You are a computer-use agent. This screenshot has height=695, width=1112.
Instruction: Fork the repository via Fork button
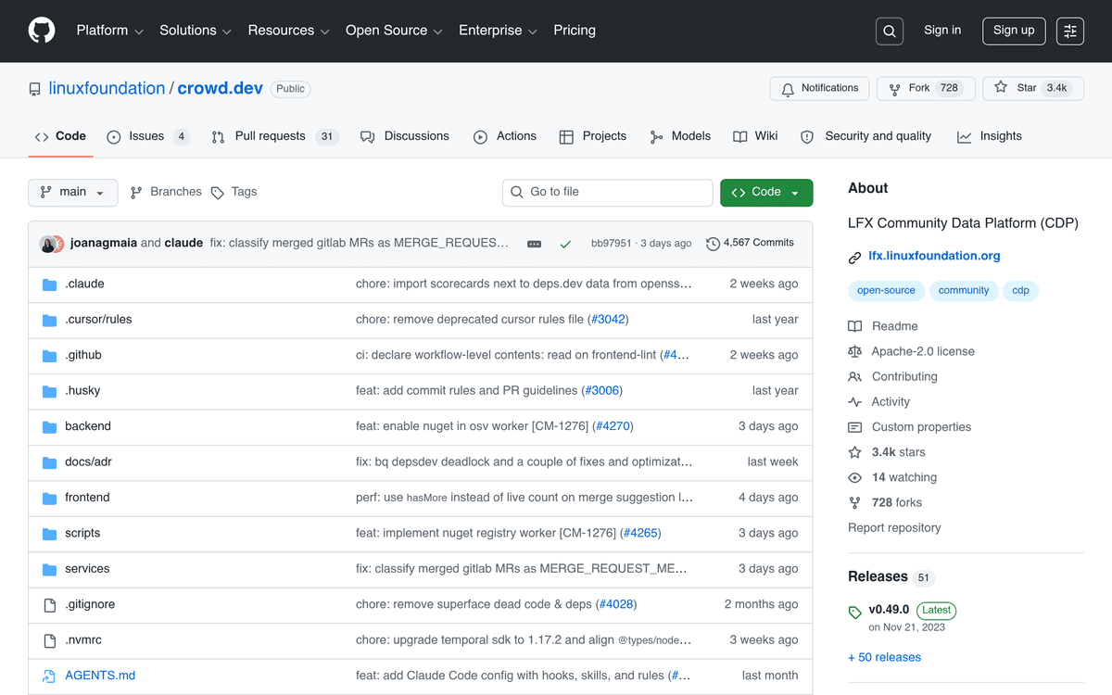926,88
